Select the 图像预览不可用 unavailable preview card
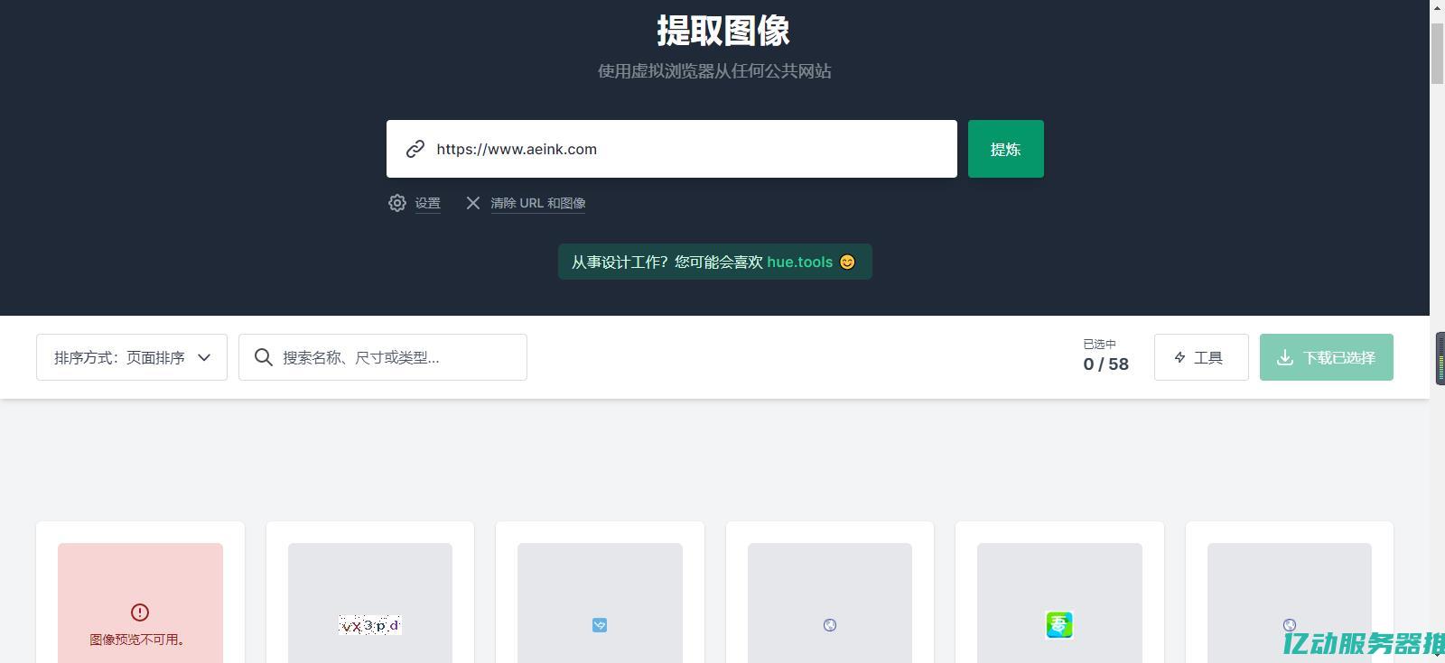1445x663 pixels. click(x=140, y=603)
